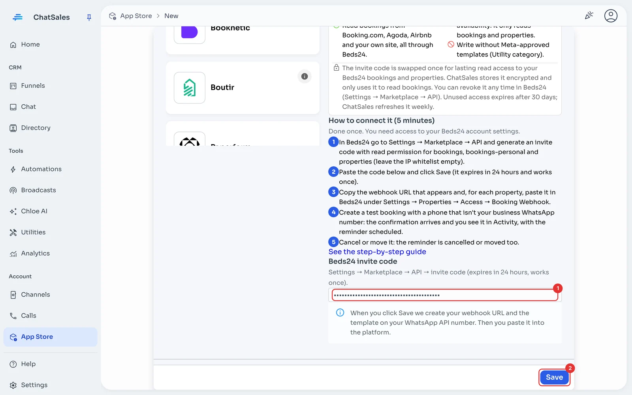This screenshot has width=632, height=395.
Task: Click the ChatSales logo icon
Action: coord(17,17)
